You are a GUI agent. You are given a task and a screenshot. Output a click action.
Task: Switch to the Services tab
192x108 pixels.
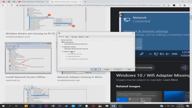74,37
